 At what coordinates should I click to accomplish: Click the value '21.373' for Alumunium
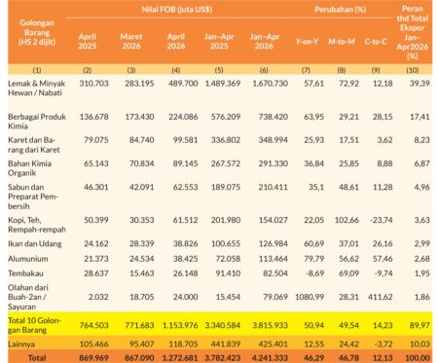pos(96,259)
